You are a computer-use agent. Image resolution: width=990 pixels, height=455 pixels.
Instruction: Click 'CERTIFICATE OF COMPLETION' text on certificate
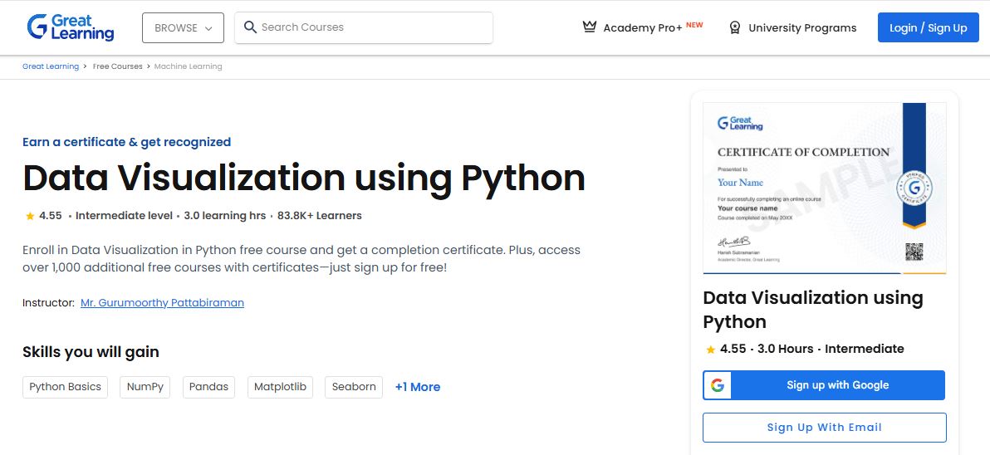pos(803,152)
